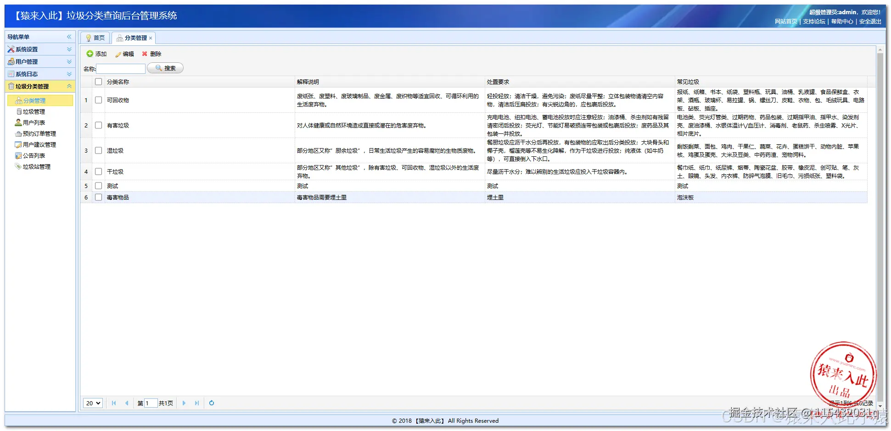Click the 支持论坛 header link
Screen dimensions: 891x431
(x=814, y=22)
